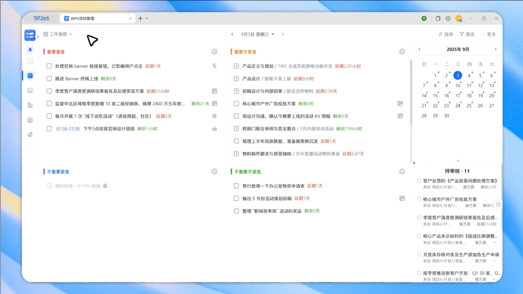Open the 工作象限 view dropdown

click(x=58, y=34)
